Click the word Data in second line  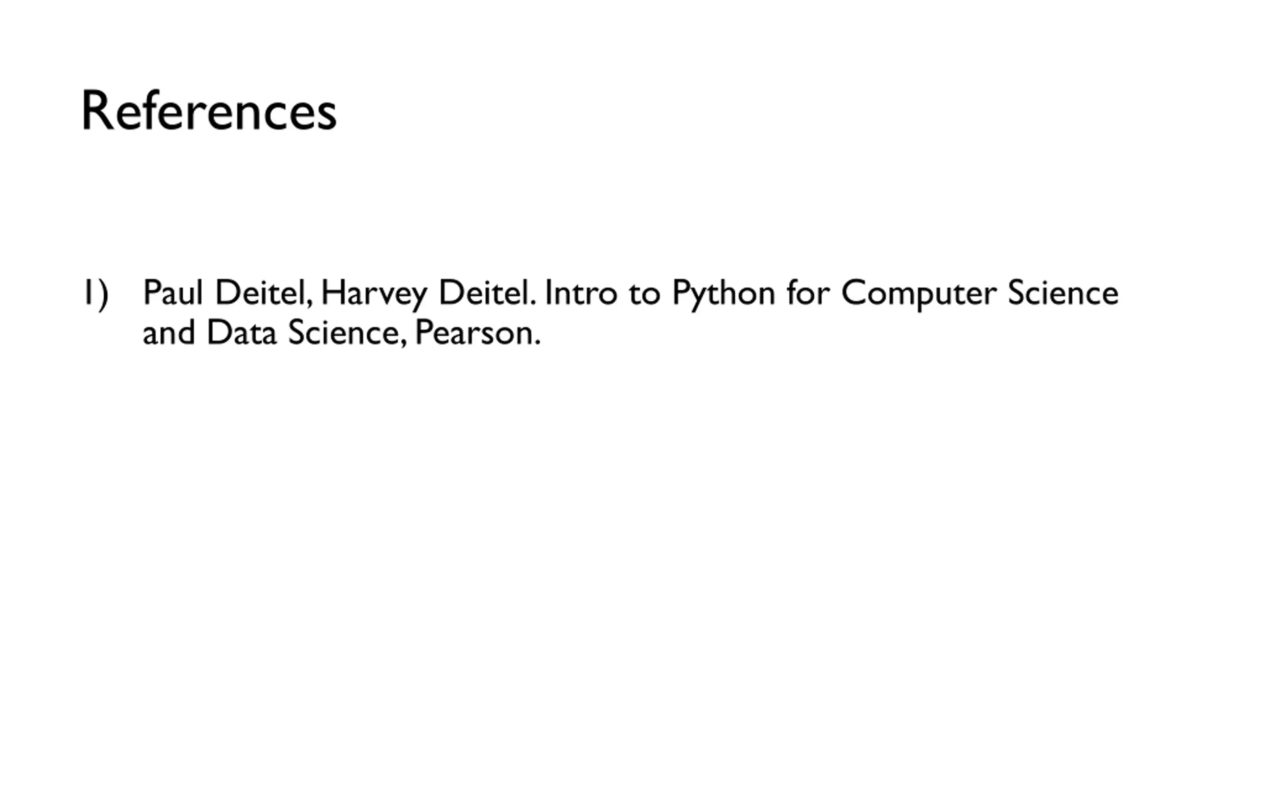point(242,332)
